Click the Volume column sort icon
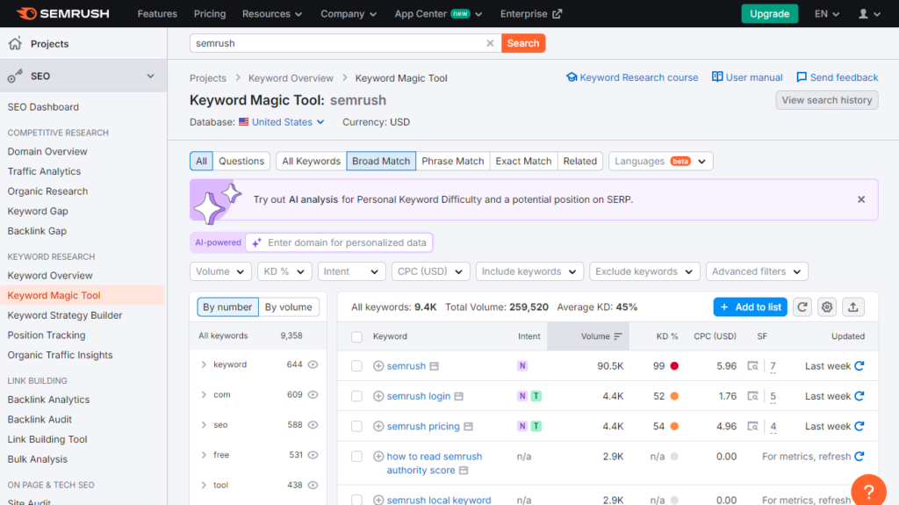The image size is (899, 505). click(x=617, y=336)
